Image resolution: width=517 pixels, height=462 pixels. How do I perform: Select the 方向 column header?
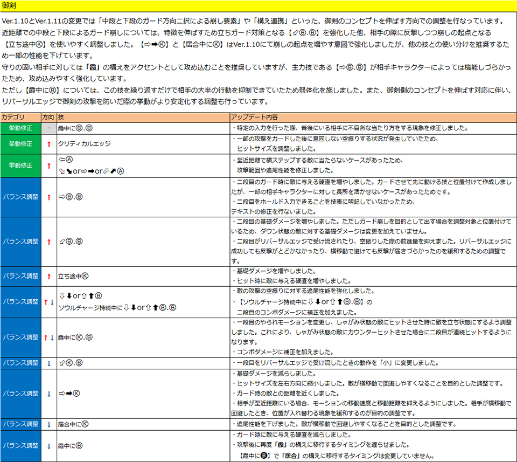click(x=48, y=117)
